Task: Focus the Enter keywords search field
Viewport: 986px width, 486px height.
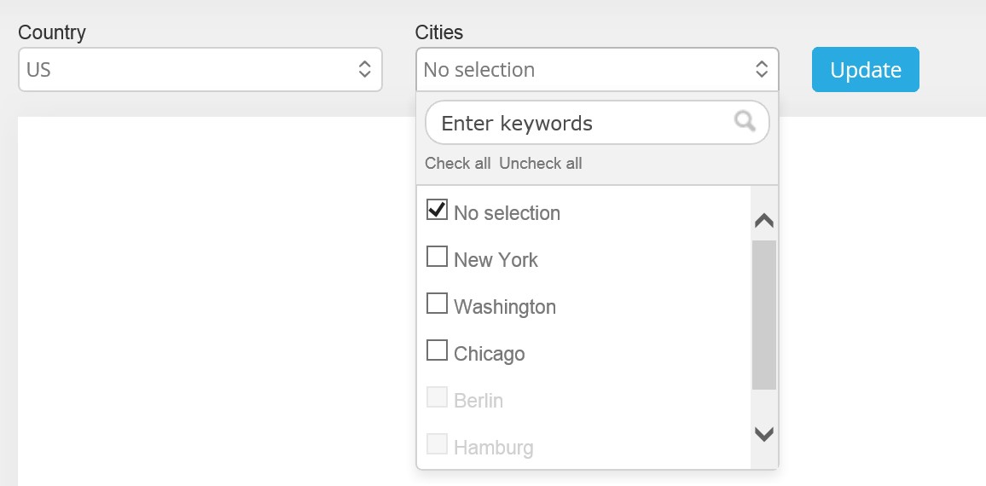Action: 580,123
